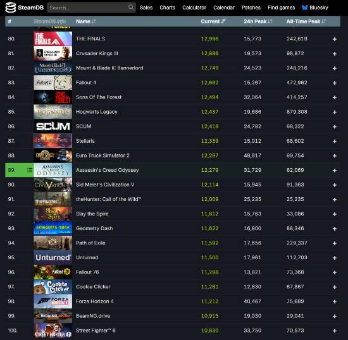Click Sons Of The Forest name text
The height and width of the screenshot is (340, 348).
pyautogui.click(x=99, y=97)
